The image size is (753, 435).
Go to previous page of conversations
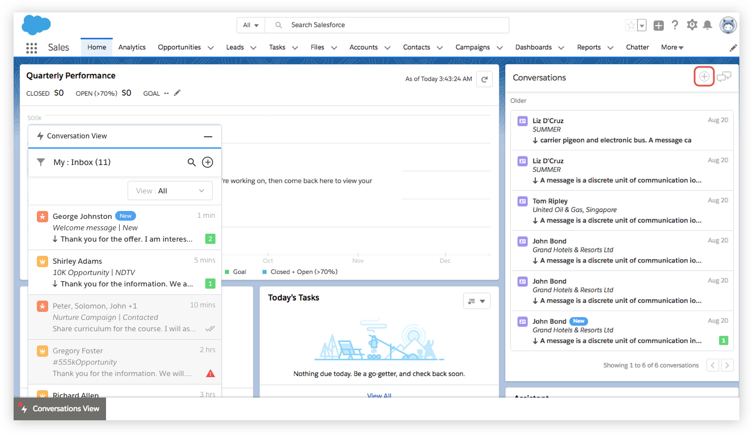[x=712, y=365]
